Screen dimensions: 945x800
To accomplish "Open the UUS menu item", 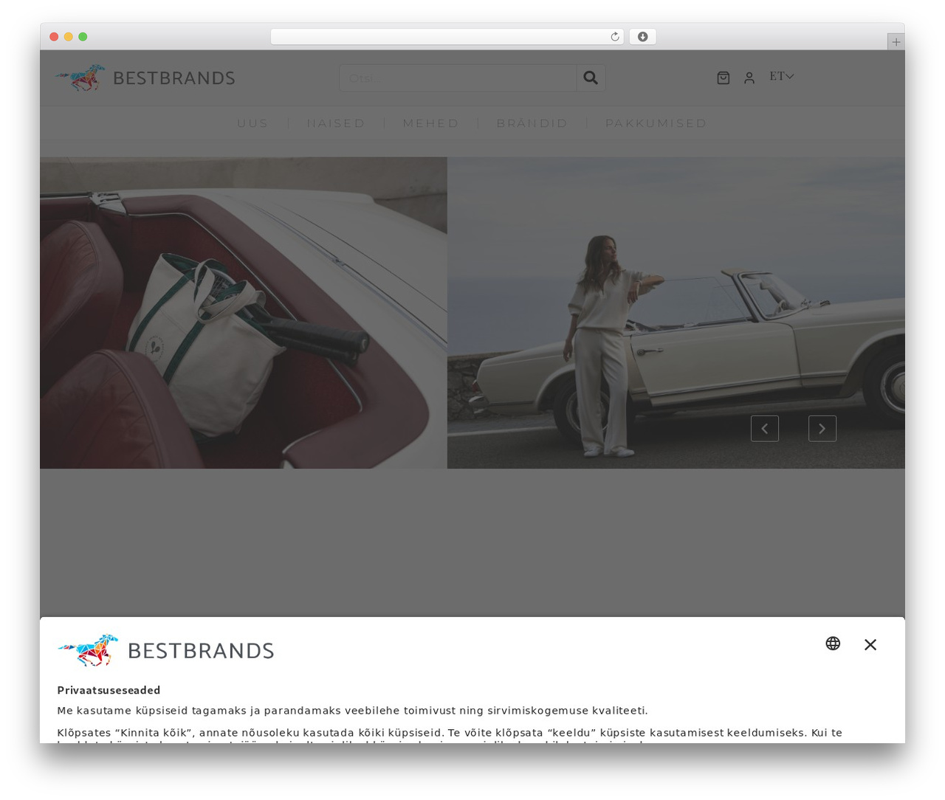I will (x=252, y=123).
